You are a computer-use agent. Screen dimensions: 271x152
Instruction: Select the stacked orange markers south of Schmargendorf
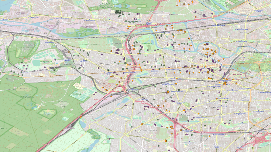tap(166, 141)
